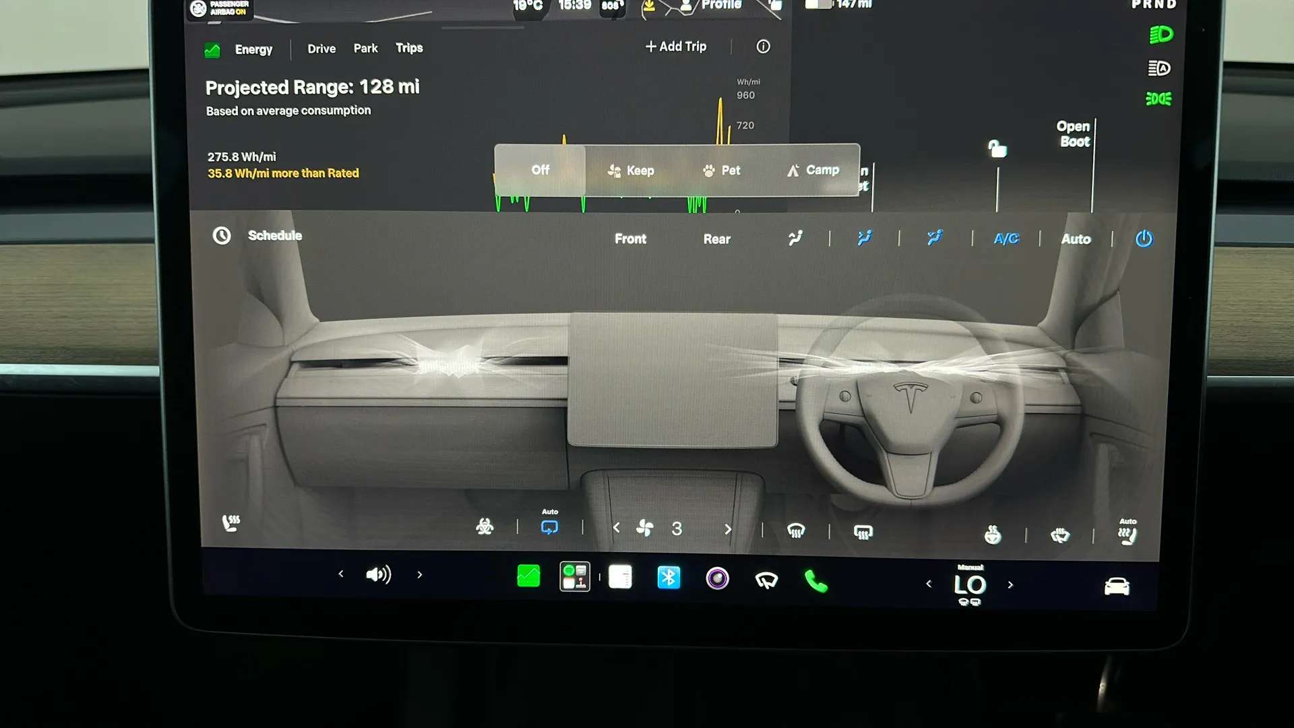Lower volume with left chevron
This screenshot has width=1294, height=728.
341,574
